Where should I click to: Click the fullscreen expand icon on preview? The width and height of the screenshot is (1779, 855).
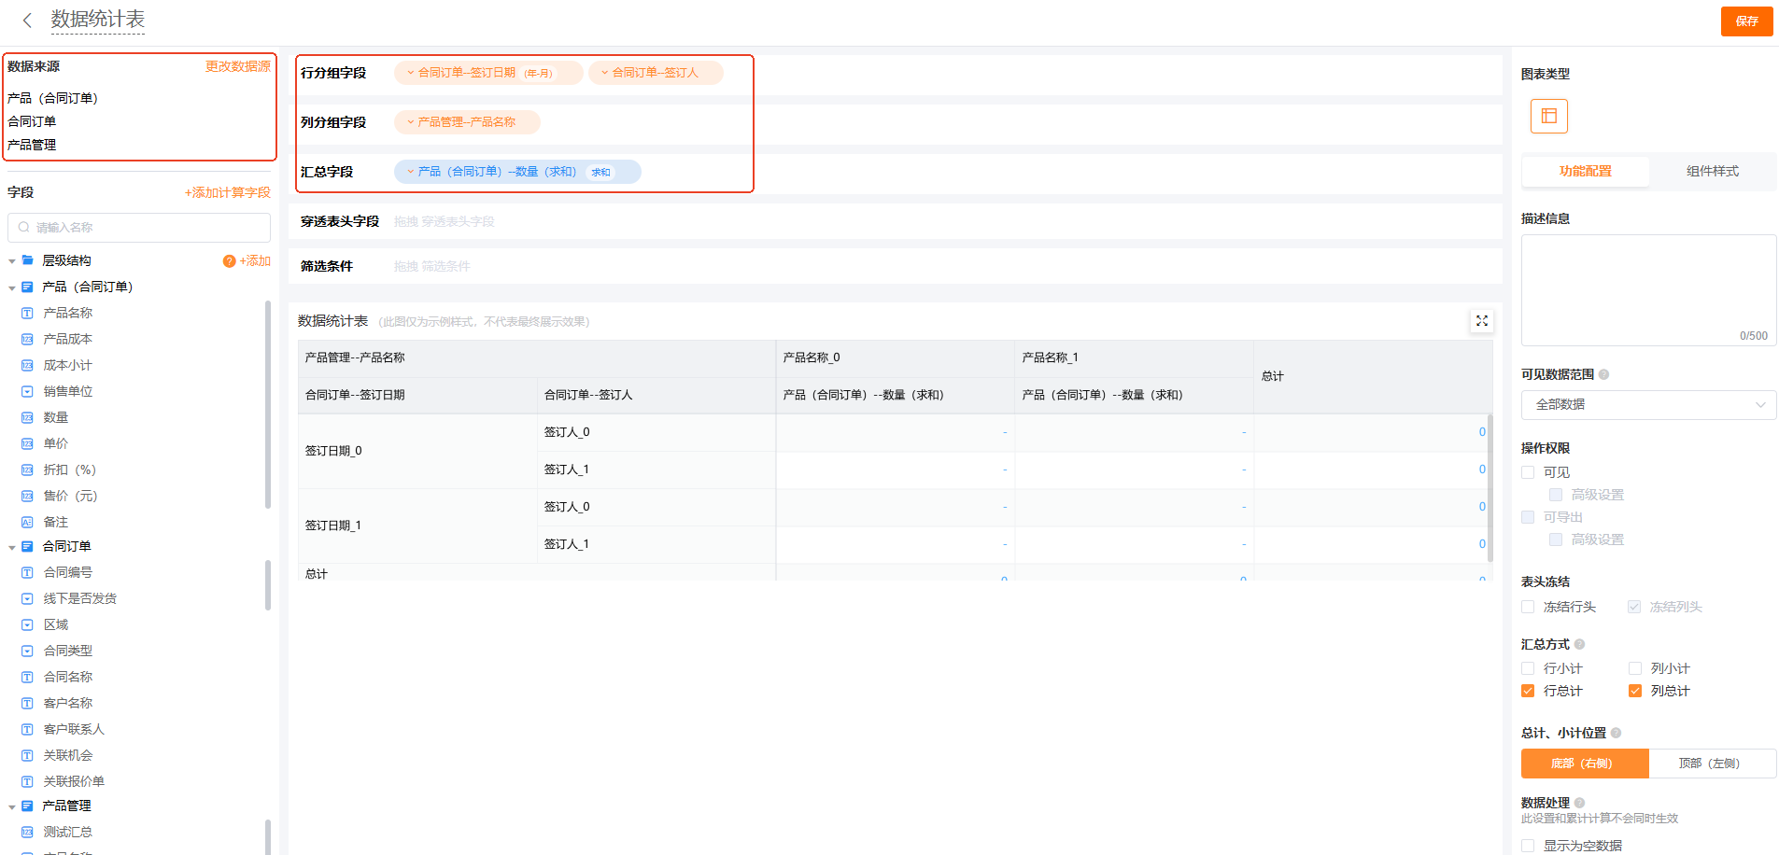(x=1481, y=321)
